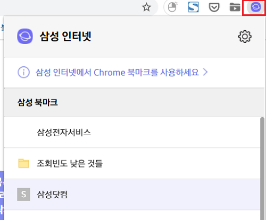Image resolution: width=266 pixels, height=220 pixels.
Task: Open the Pocket extension icon
Action: (214, 7)
